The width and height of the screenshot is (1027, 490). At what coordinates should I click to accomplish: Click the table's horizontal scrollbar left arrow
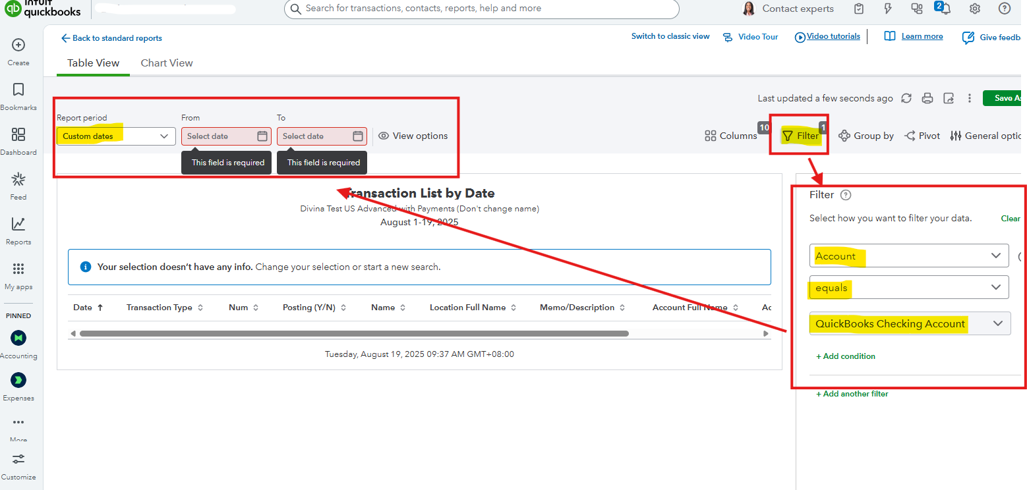pyautogui.click(x=73, y=334)
